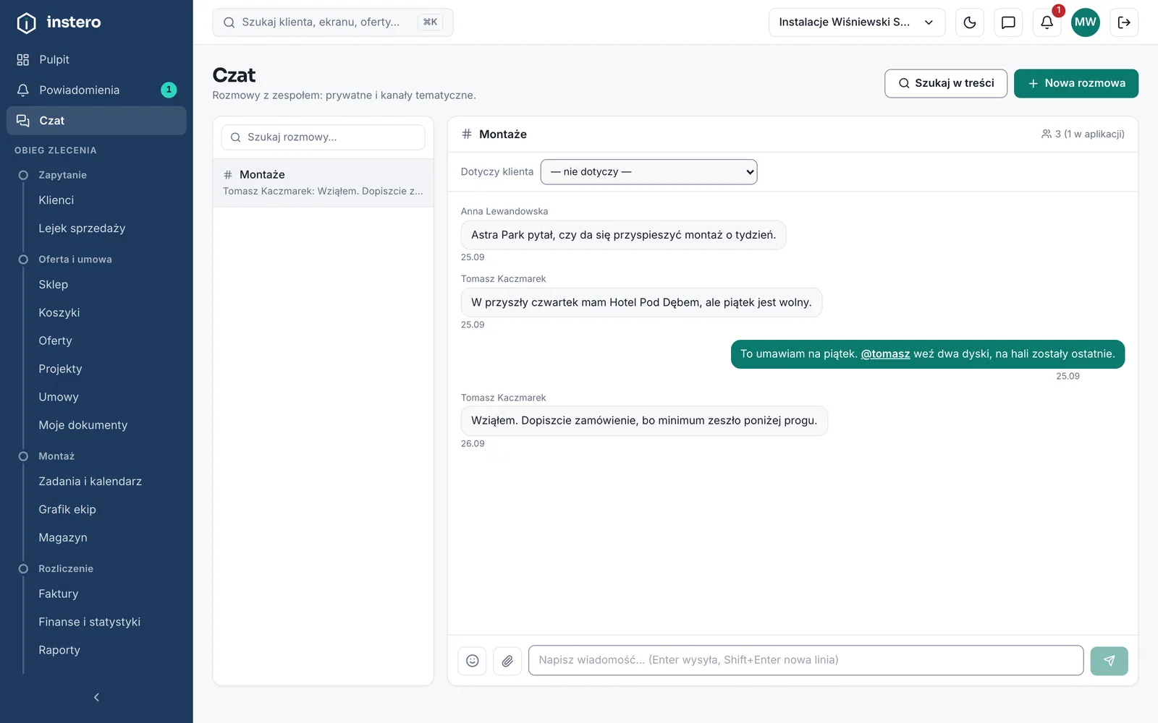The image size is (1158, 723).
Task: Log out using the exit icon
Action: click(1124, 22)
